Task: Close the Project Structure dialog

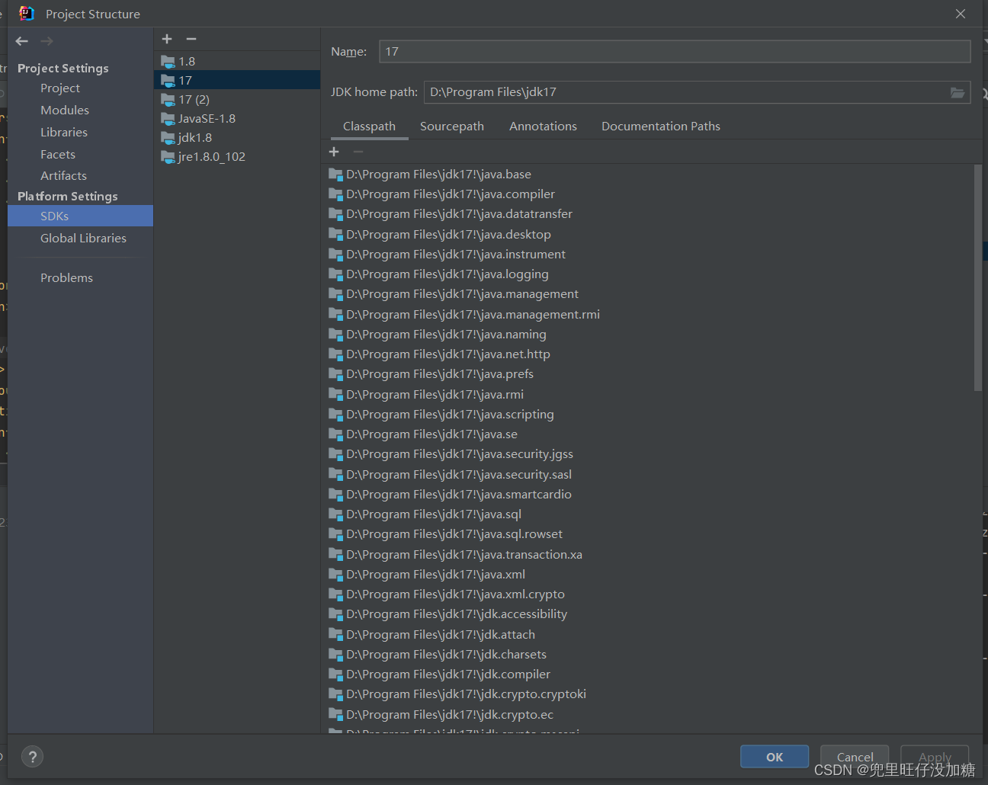Action: [x=961, y=14]
